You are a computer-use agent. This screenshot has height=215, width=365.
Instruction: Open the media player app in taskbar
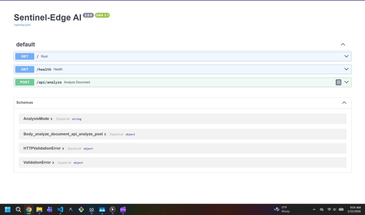[112, 210]
